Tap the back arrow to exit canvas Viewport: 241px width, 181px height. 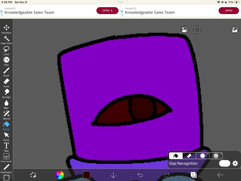(x=220, y=175)
